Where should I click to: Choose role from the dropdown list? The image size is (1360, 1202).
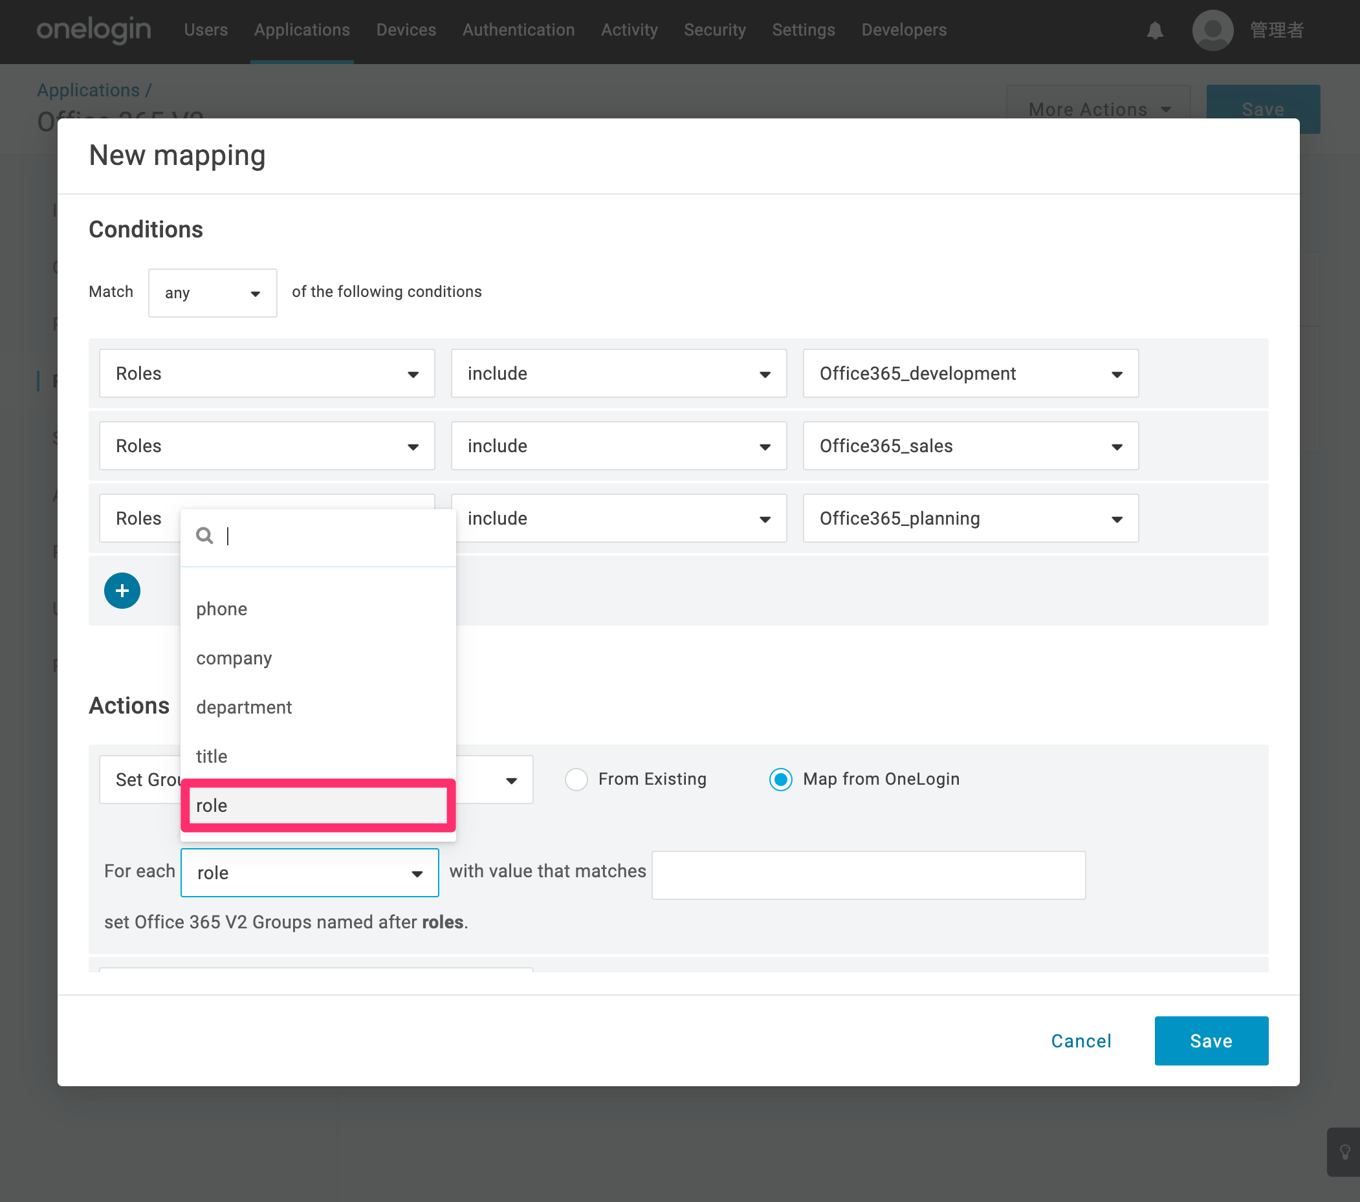[318, 805]
